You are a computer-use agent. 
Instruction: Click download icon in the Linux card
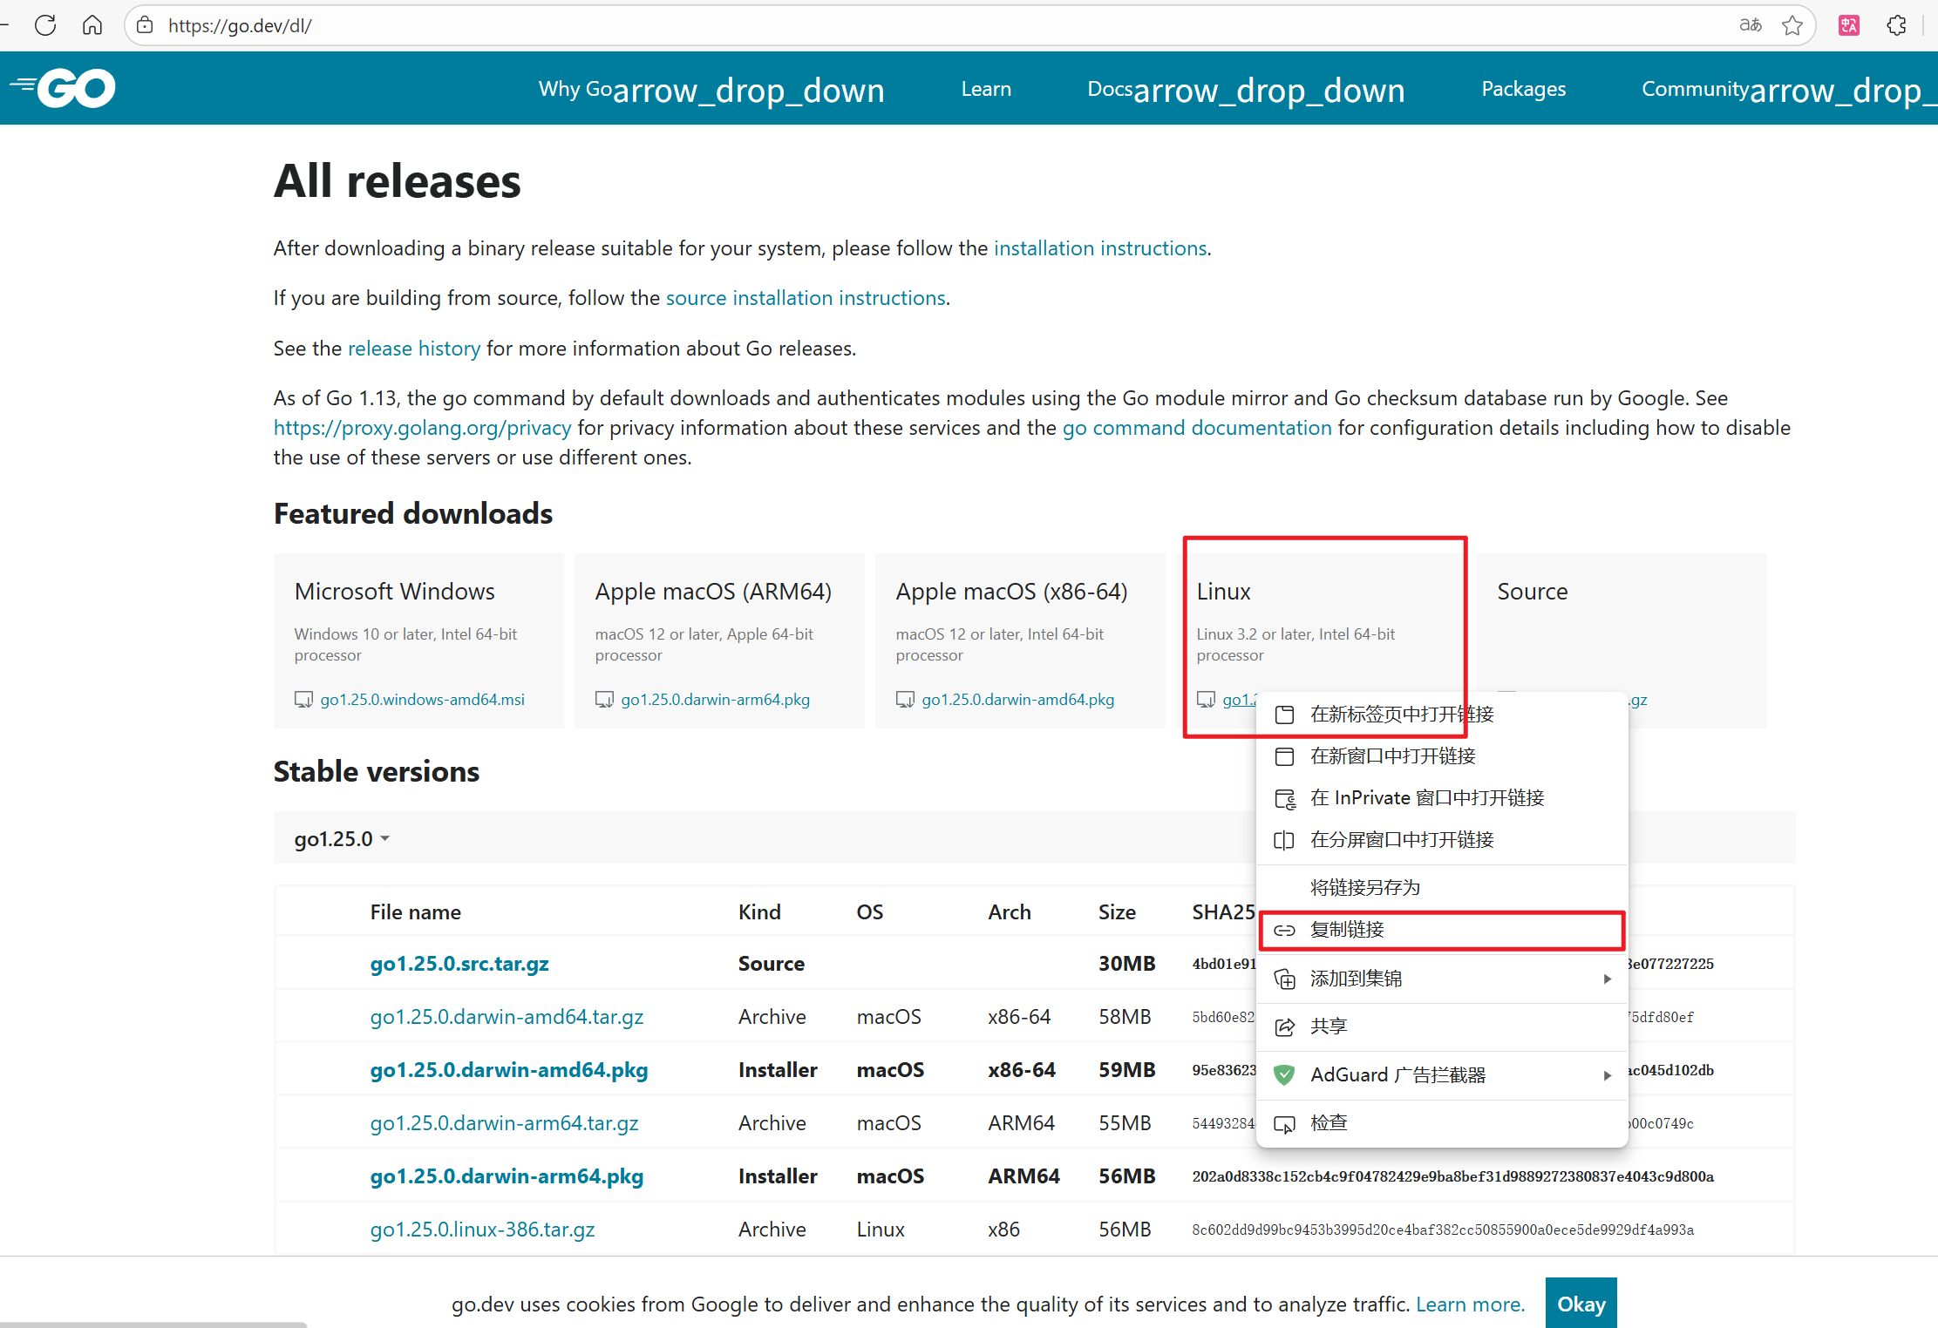click(x=1206, y=699)
